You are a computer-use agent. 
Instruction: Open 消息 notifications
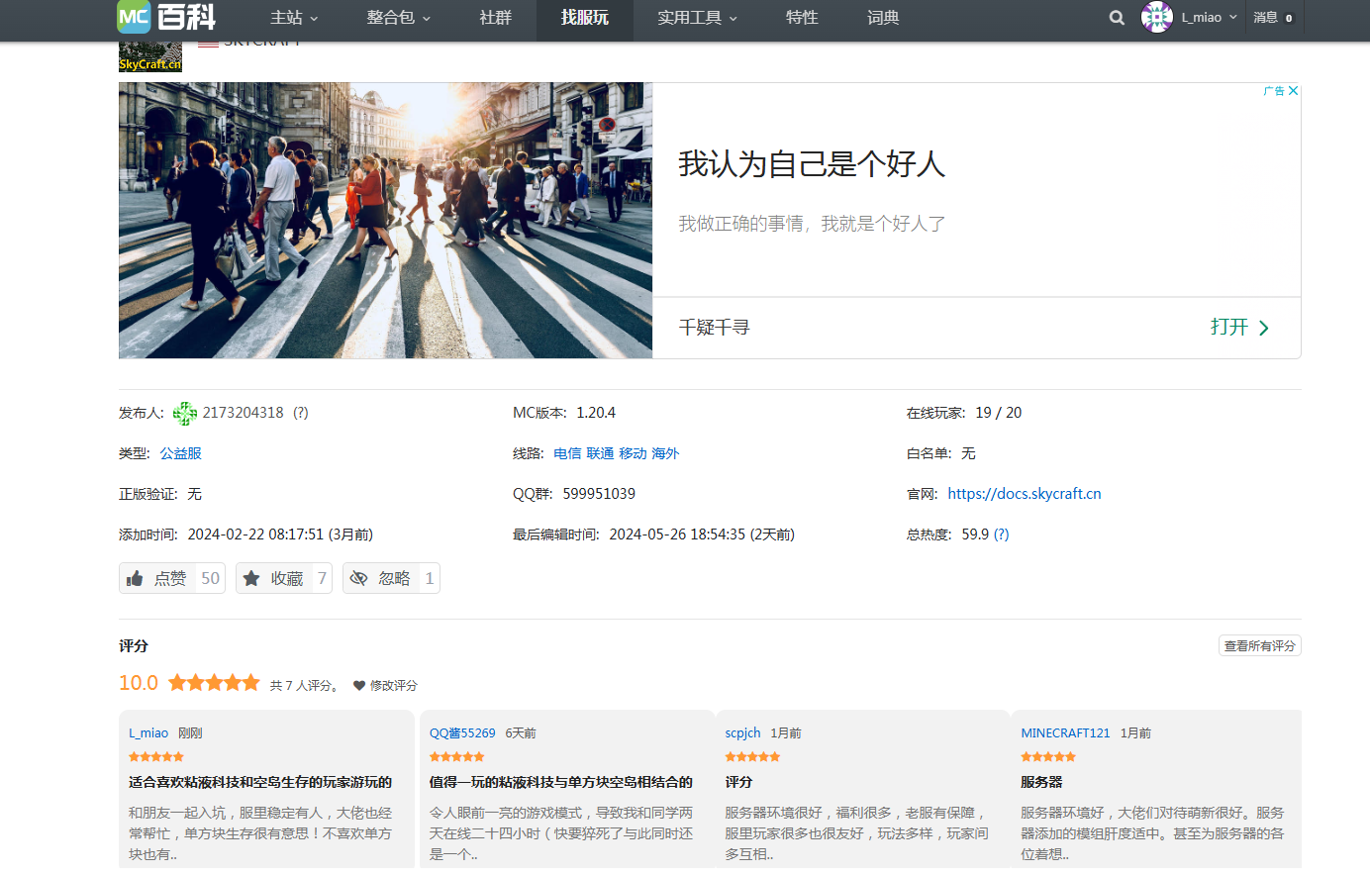pos(1273,18)
